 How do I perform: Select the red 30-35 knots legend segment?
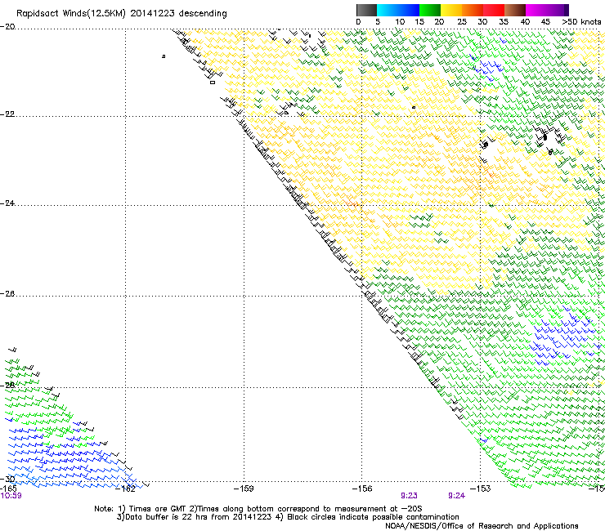coord(494,10)
